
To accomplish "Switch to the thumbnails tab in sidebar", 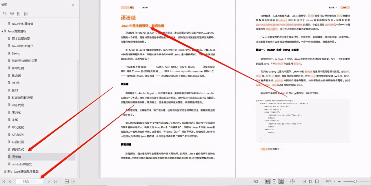I will 5,13.
